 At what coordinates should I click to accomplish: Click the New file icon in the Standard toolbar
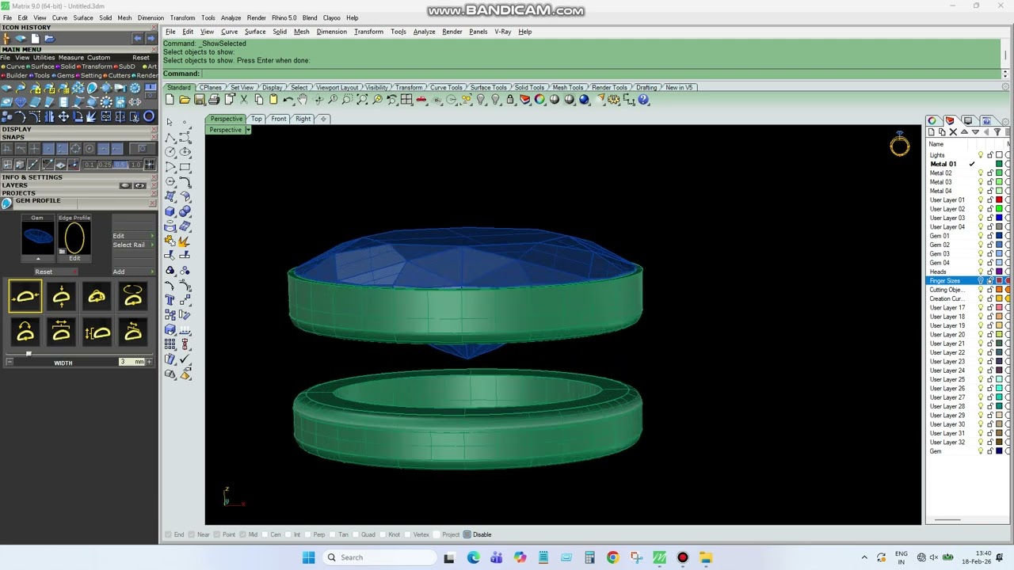[170, 100]
